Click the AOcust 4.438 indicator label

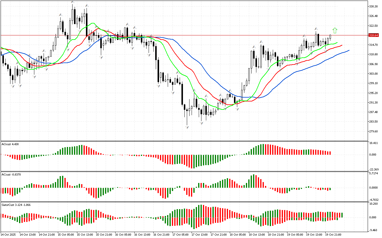pyautogui.click(x=10, y=144)
